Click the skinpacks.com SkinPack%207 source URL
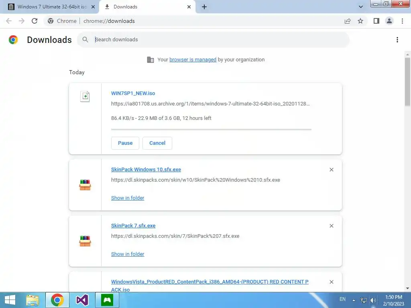The image size is (411, 308). 175,236
